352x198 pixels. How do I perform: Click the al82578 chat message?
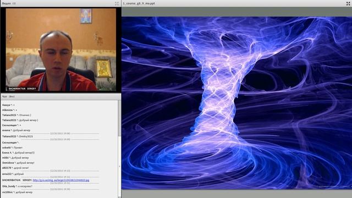[x=15, y=168]
